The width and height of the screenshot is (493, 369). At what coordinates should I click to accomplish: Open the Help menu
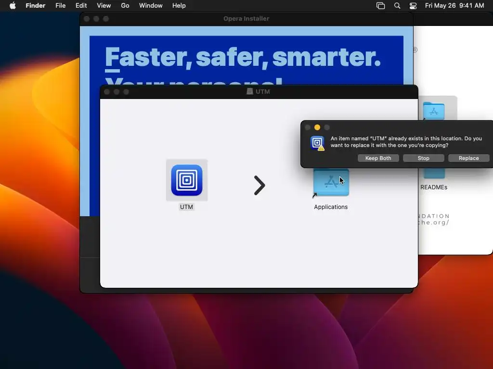click(x=179, y=6)
